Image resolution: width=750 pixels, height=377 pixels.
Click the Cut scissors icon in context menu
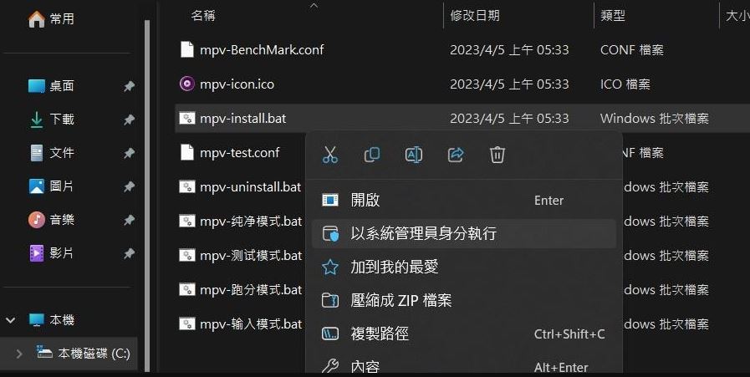[x=330, y=155]
